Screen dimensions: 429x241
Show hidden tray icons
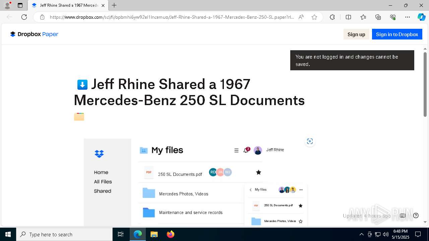[361, 234]
